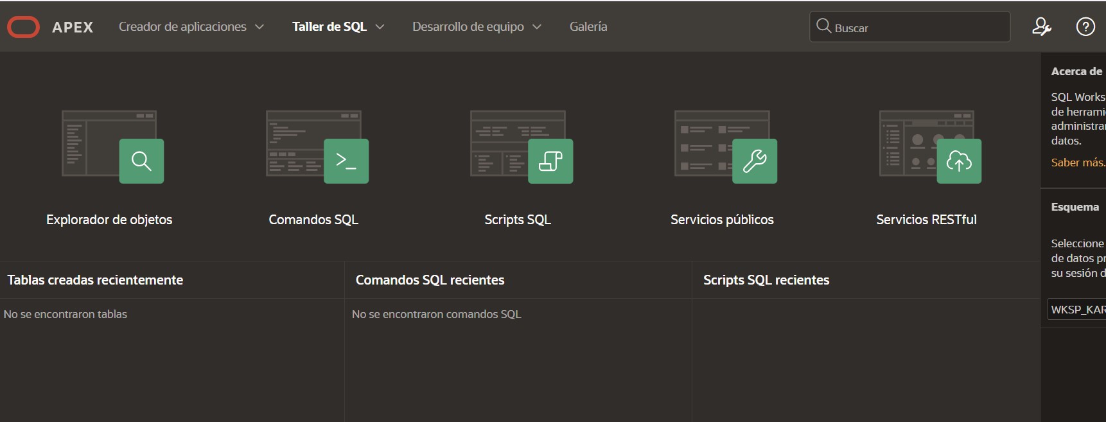
Task: Open the Desarrollo de equipo menu
Action: (468, 27)
